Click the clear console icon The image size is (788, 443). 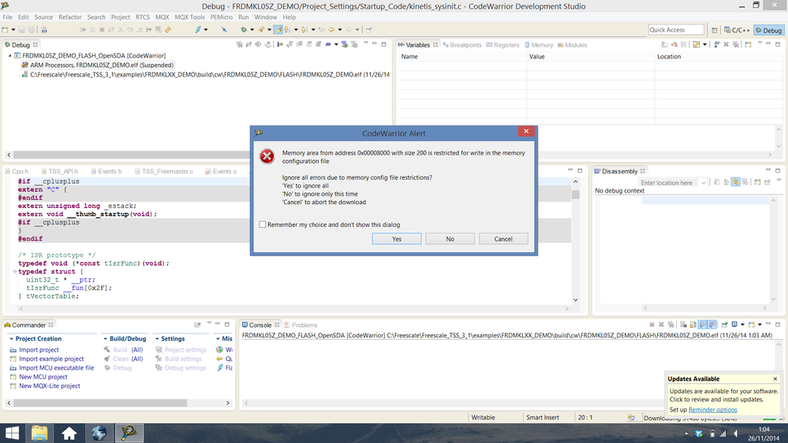pyautogui.click(x=683, y=325)
